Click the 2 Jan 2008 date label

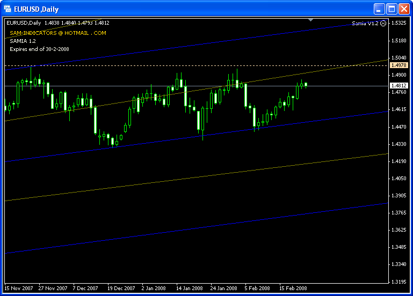pyautogui.click(x=154, y=288)
